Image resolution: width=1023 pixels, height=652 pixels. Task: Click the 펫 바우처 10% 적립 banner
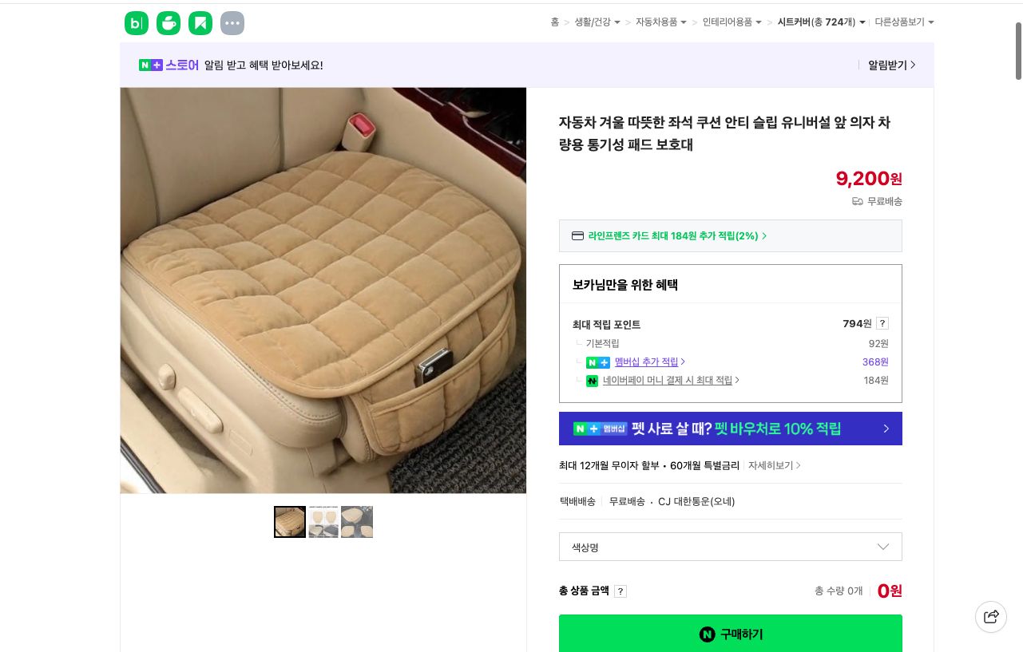pyautogui.click(x=730, y=429)
